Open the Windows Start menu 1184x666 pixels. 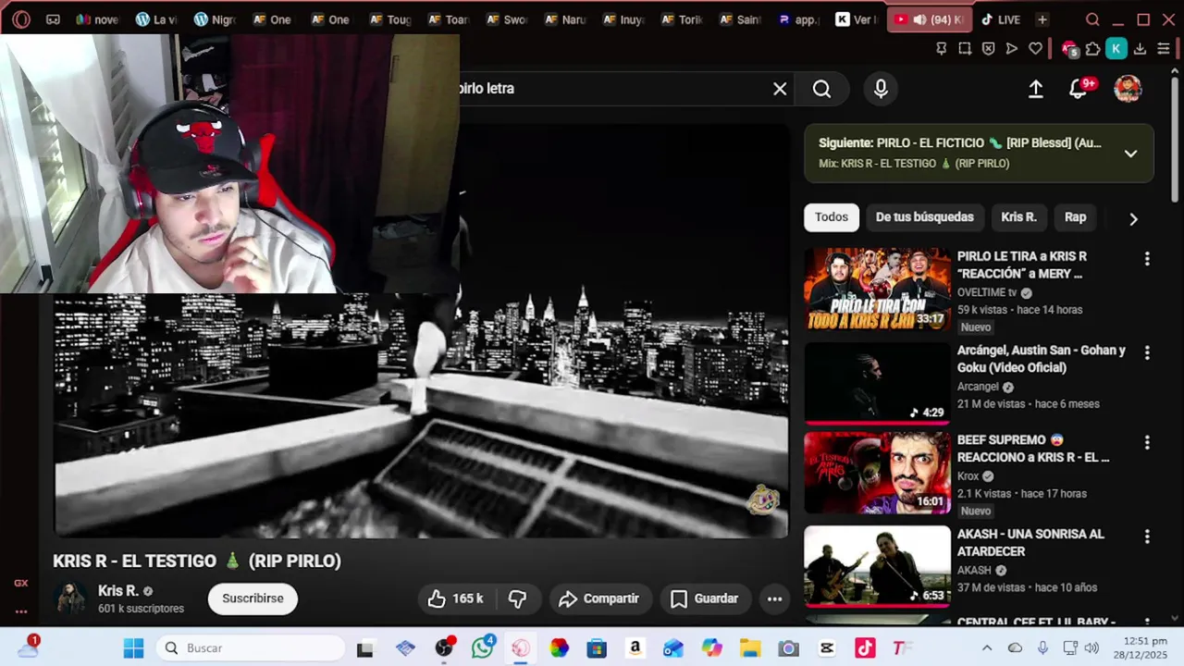point(133,648)
